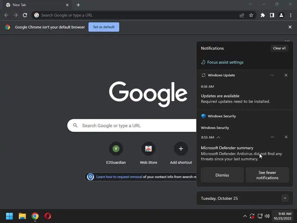Reload the page with the refresh icon
Viewport: 297px width, 223px height.
pyautogui.click(x=25, y=15)
